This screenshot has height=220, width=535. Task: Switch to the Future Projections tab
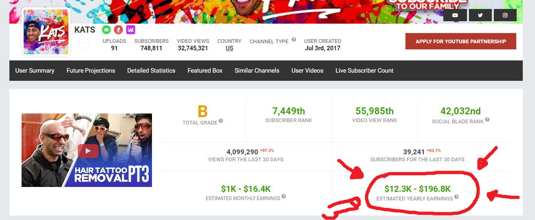pyautogui.click(x=90, y=71)
